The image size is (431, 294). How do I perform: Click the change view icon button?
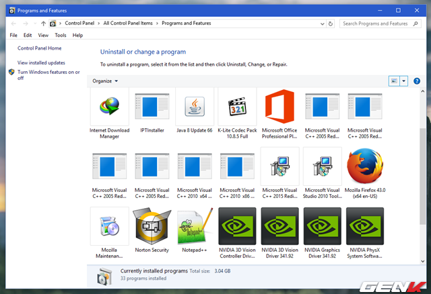[x=394, y=81]
